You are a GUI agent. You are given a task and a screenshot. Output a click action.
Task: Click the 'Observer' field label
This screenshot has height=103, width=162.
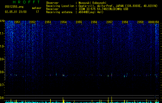pyautogui.click(x=52, y=3)
